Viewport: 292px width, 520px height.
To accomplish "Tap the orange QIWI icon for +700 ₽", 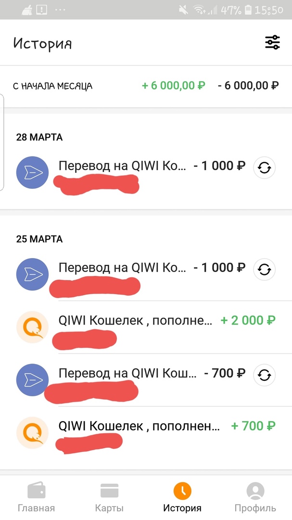I will 33,433.
